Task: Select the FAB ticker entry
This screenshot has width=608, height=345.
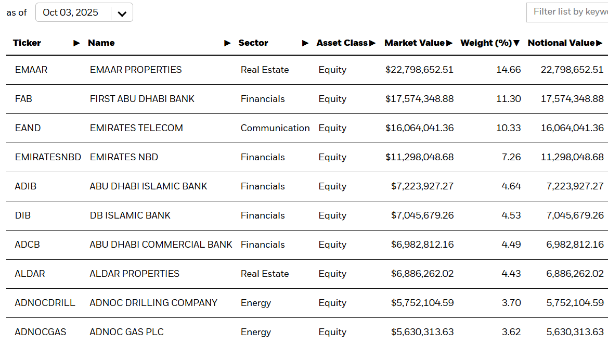Action: pyautogui.click(x=23, y=99)
